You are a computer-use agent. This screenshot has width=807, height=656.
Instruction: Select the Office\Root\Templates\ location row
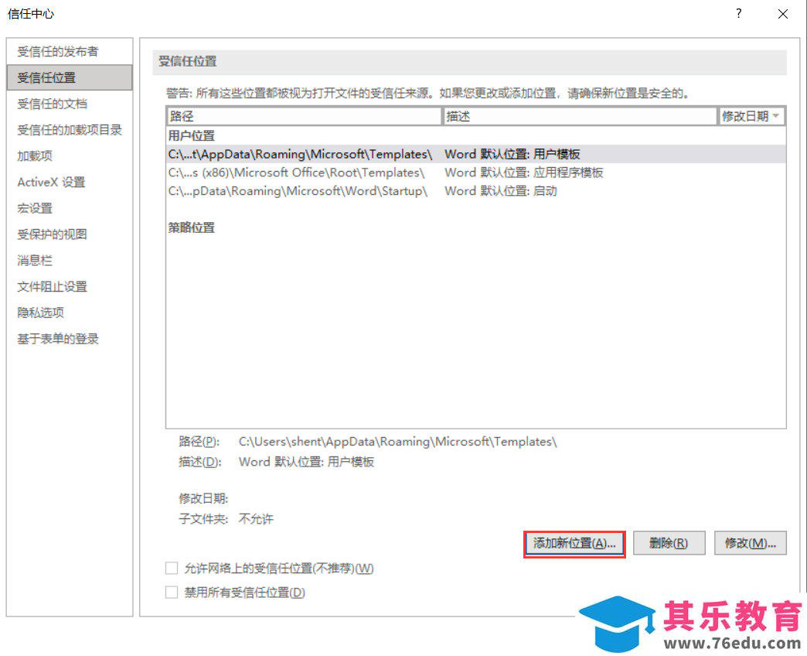[x=476, y=173]
